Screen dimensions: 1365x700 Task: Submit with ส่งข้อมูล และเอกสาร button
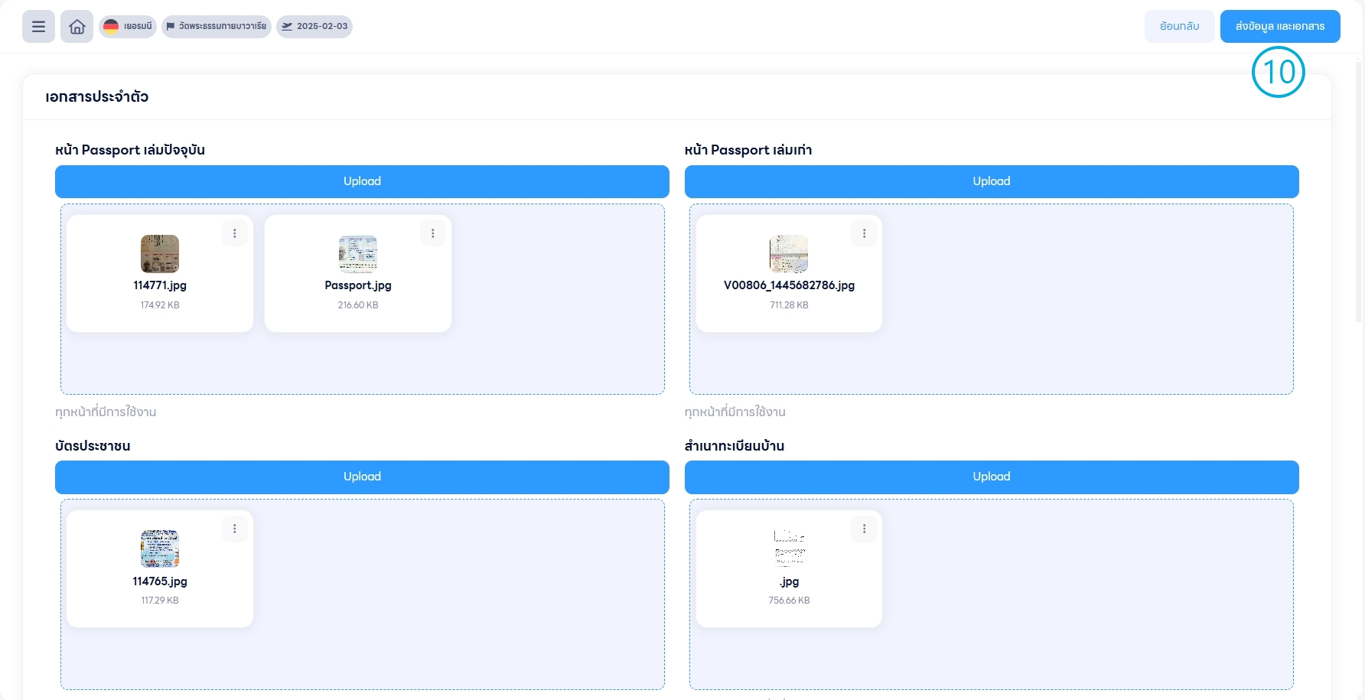[1279, 27]
